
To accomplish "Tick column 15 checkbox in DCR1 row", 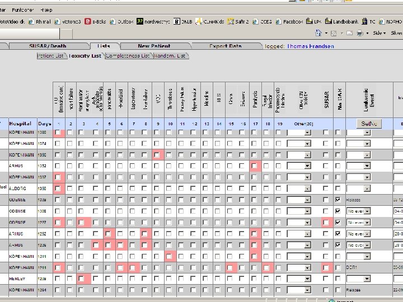I will click(230, 267).
